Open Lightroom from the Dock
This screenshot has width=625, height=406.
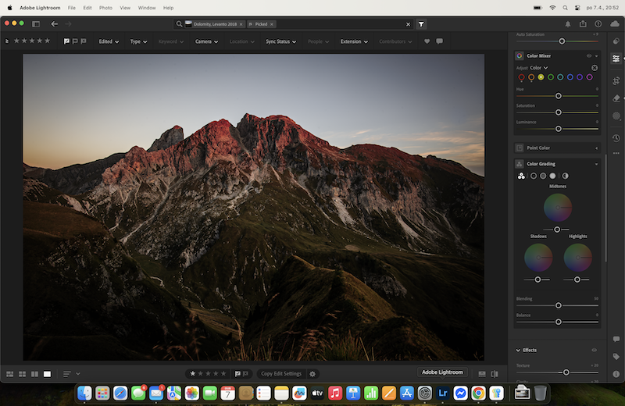click(442, 394)
